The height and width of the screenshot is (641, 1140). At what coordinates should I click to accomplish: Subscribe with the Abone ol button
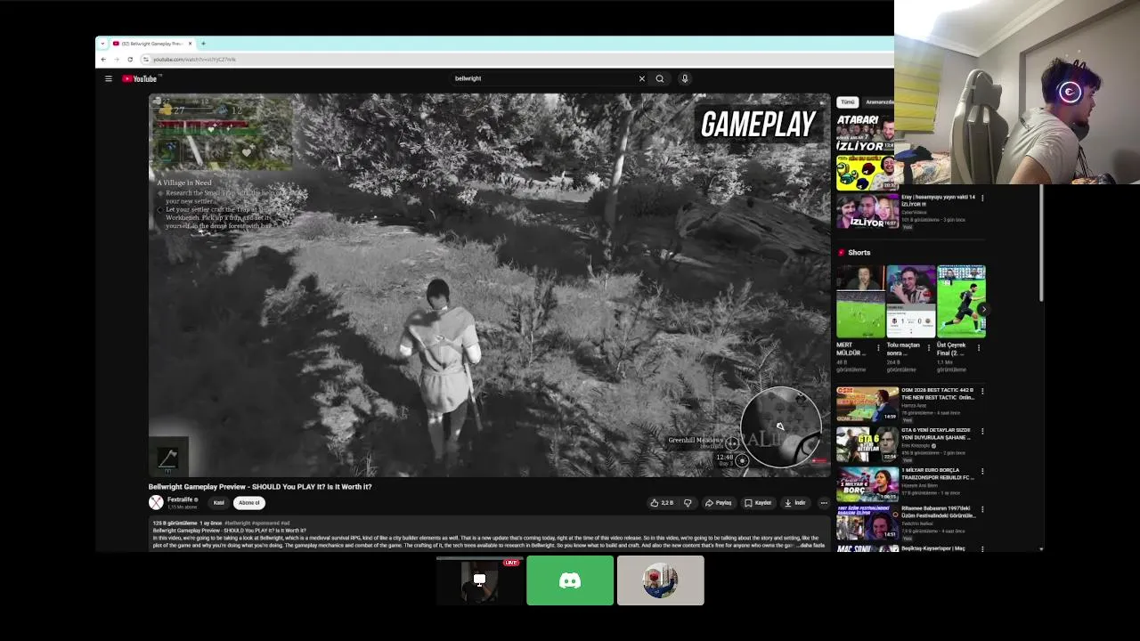coord(248,503)
